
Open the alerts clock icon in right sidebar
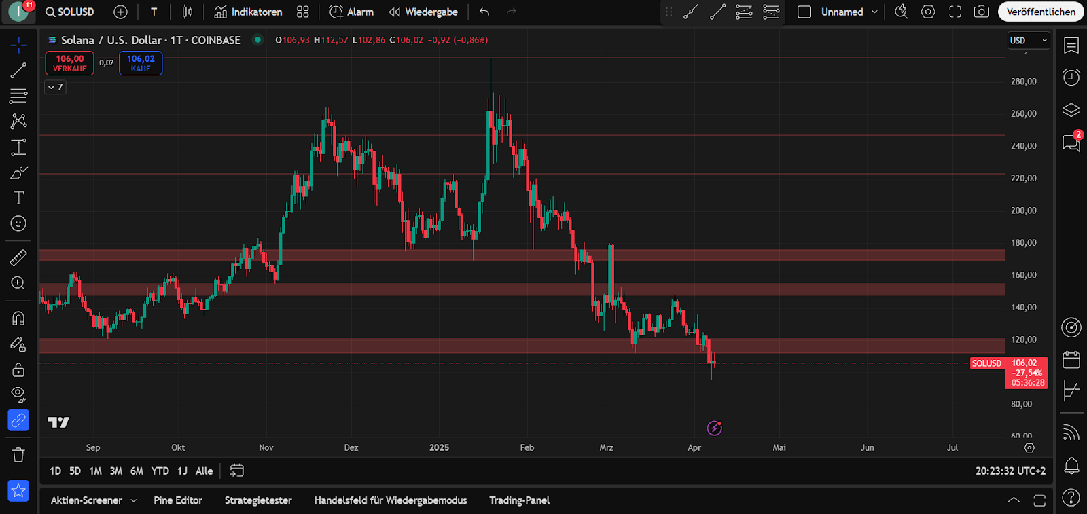tap(1071, 77)
